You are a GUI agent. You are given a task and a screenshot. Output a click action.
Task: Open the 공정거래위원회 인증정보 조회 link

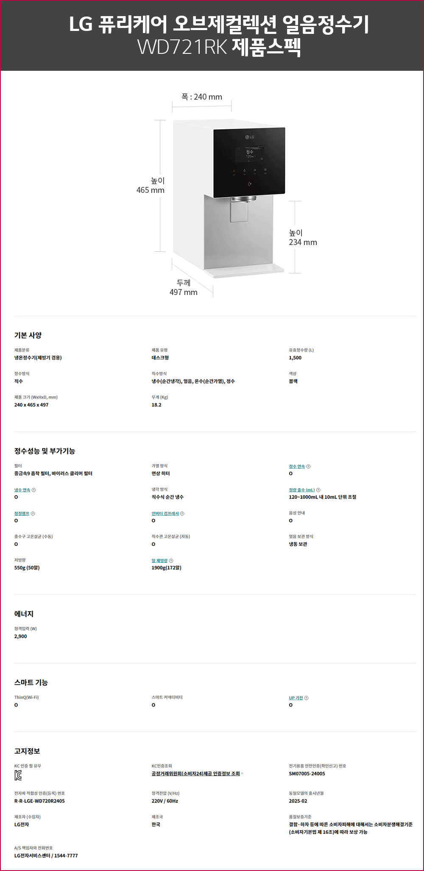(x=195, y=774)
